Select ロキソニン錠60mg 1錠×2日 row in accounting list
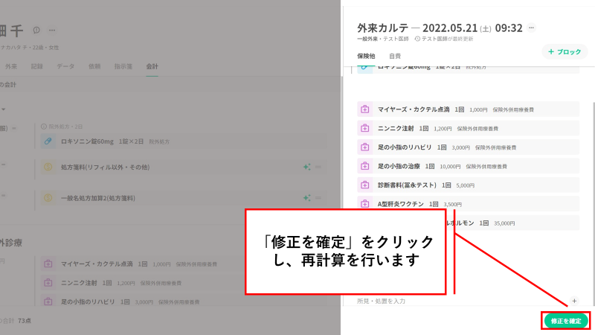 184,141
